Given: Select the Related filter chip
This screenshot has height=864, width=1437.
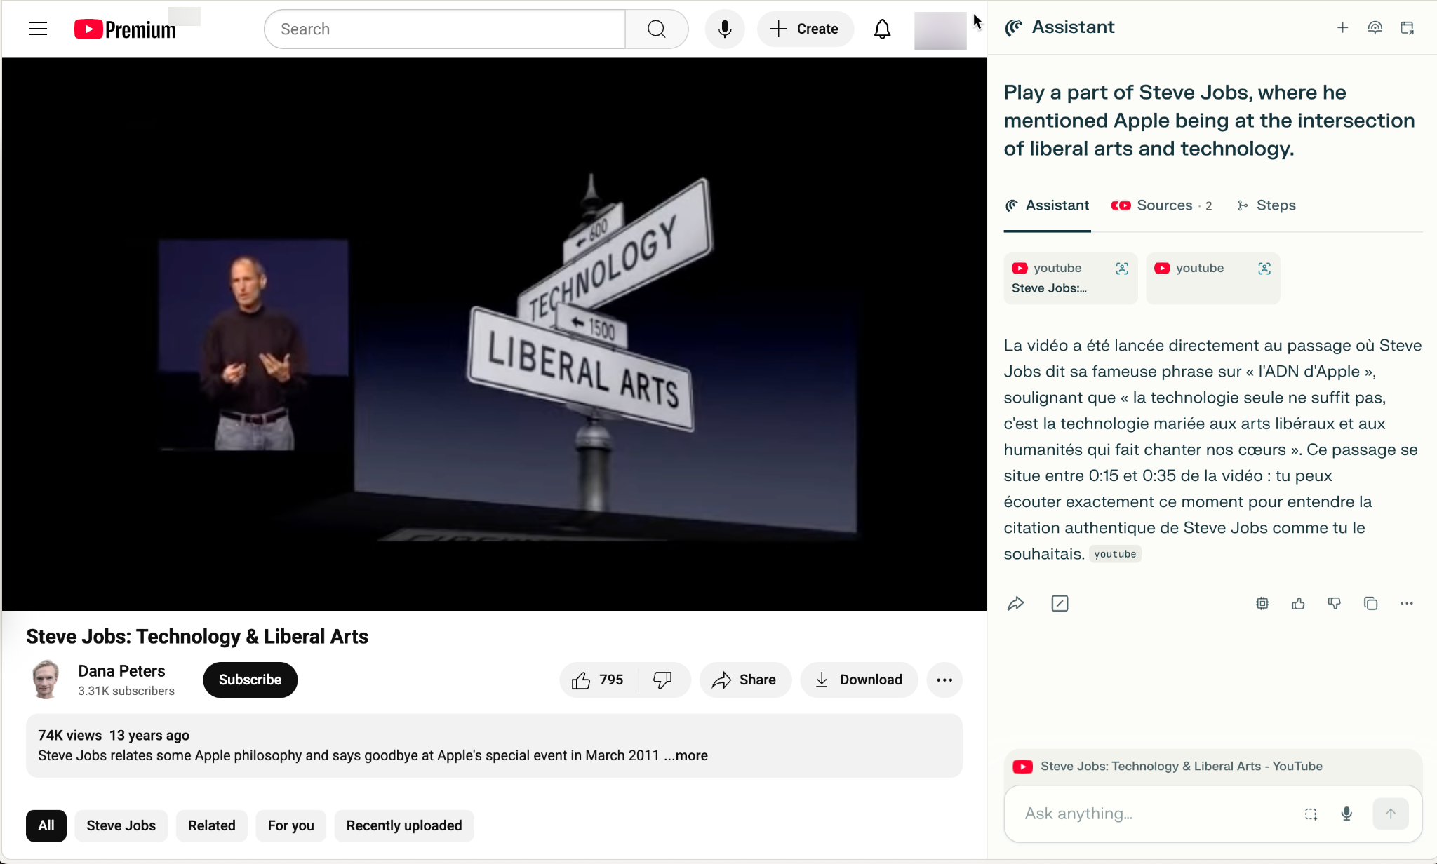Looking at the screenshot, I should coord(212,825).
